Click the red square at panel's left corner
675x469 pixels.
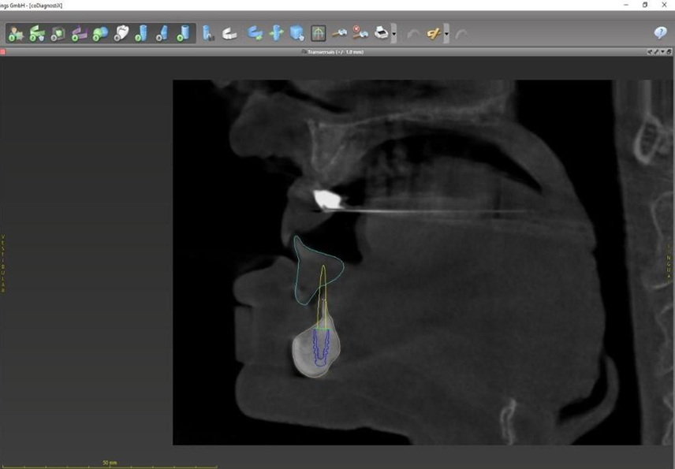(x=2, y=52)
